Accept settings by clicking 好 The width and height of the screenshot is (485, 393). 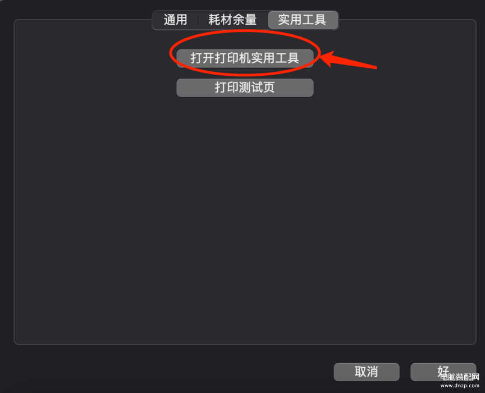pos(443,372)
